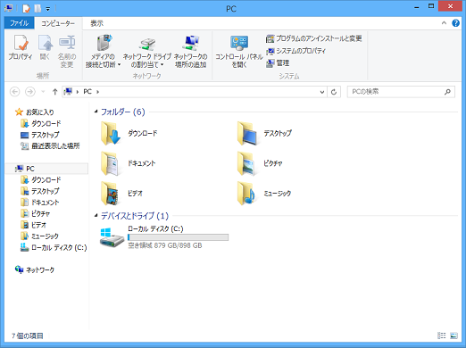Select the ダウンロード folder icon in main pane

point(111,133)
